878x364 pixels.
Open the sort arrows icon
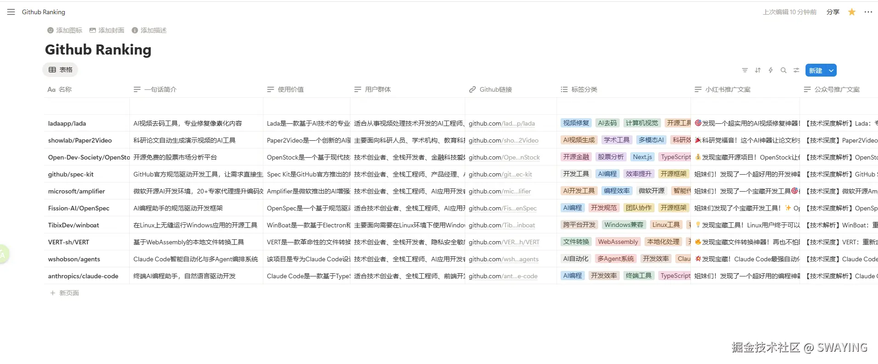click(x=758, y=70)
